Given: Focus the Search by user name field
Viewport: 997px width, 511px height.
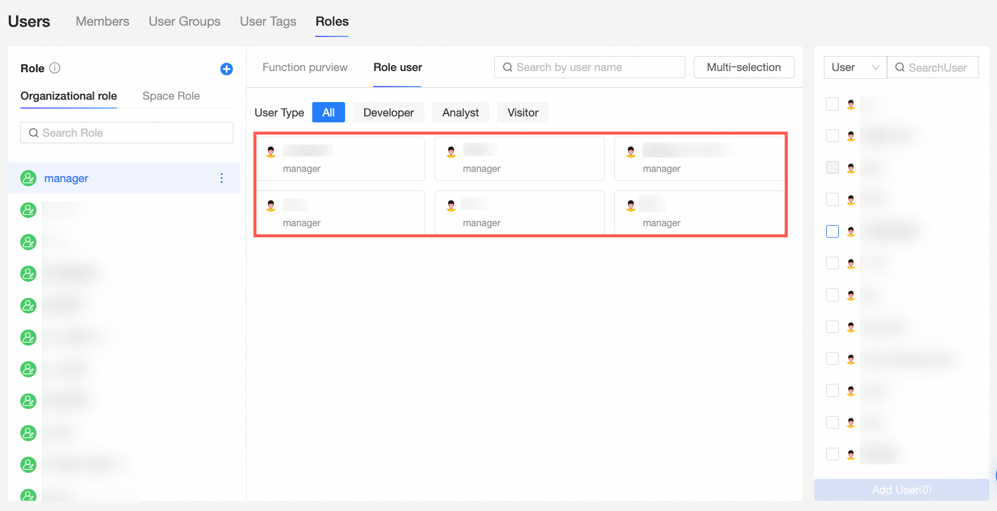Looking at the screenshot, I should click(x=590, y=67).
